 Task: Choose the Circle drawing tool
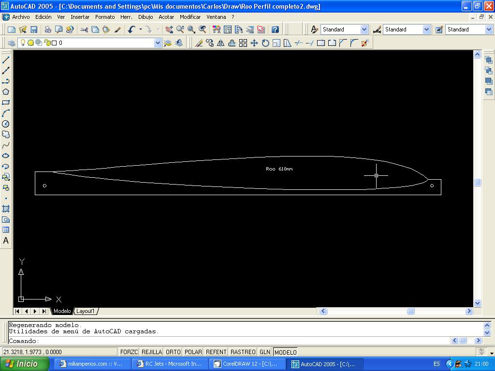click(6, 124)
